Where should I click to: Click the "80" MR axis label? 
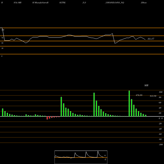pos(160,97)
